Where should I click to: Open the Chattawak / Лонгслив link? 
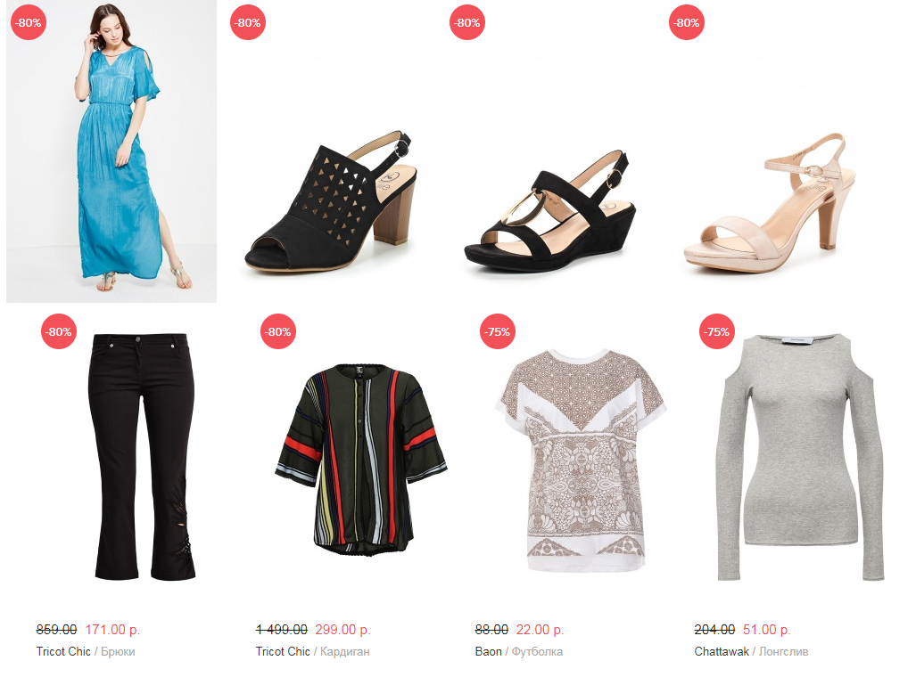point(751,652)
